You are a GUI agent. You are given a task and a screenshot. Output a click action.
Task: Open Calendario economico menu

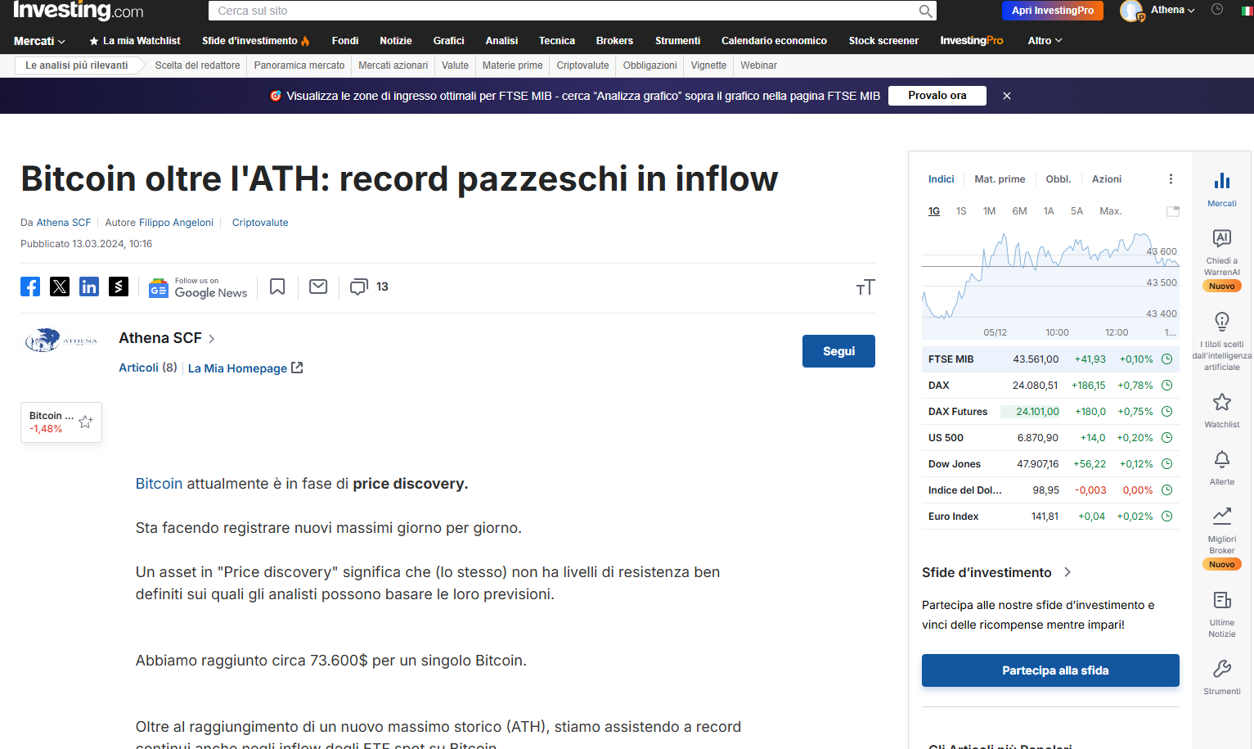(x=774, y=41)
